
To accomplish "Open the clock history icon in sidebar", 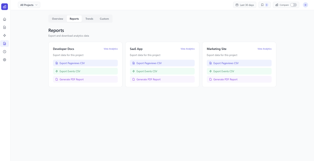I will click(x=4, y=52).
